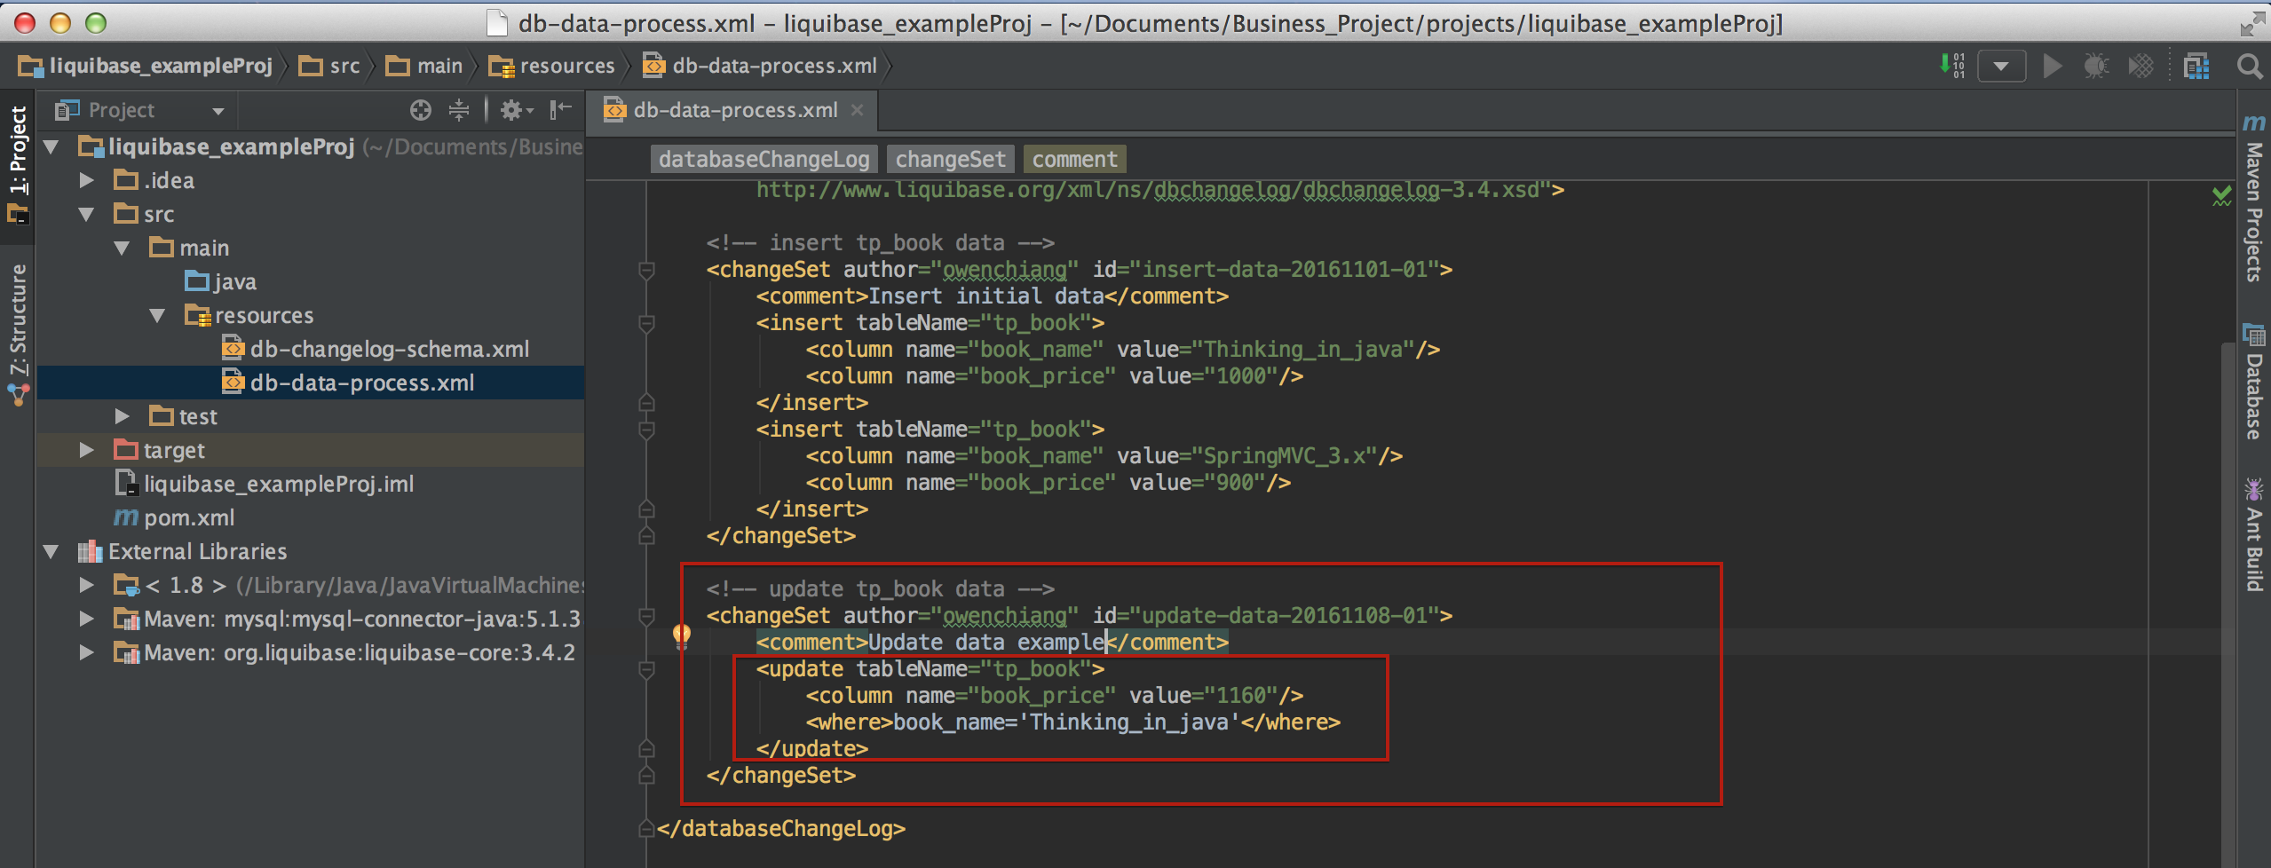Collapse the liquibase_exampleProj root node
The image size is (2271, 868).
click(x=51, y=146)
